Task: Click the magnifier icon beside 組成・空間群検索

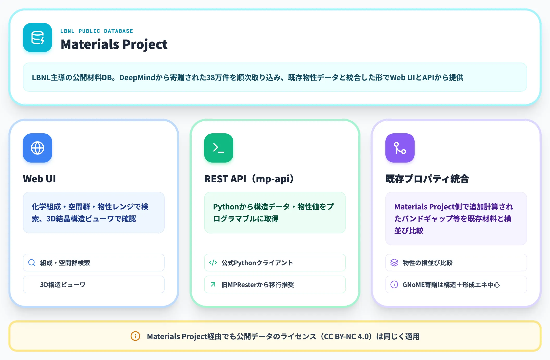Action: tap(32, 263)
